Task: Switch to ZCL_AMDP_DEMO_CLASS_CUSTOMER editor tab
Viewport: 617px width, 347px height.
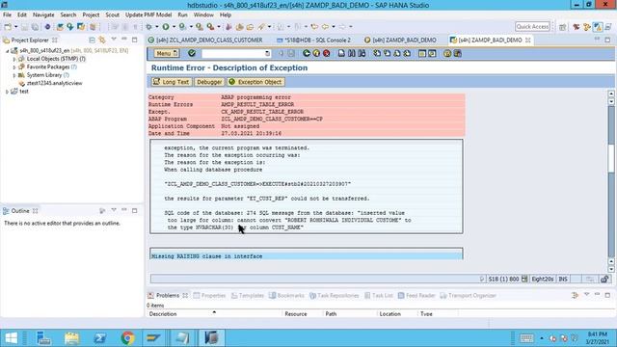Action: pyautogui.click(x=205, y=40)
